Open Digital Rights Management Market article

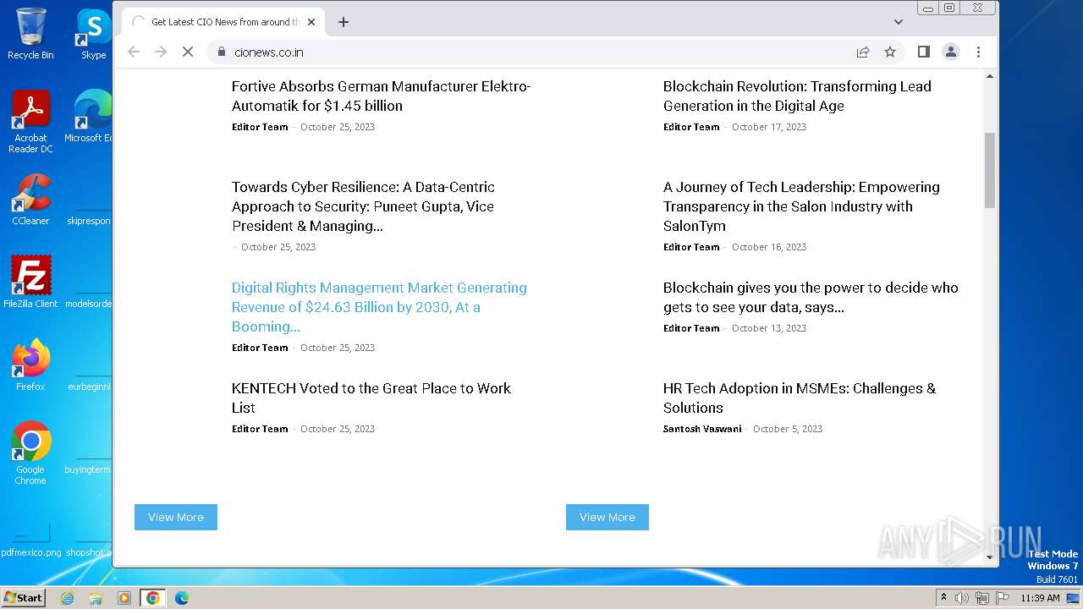pos(379,307)
